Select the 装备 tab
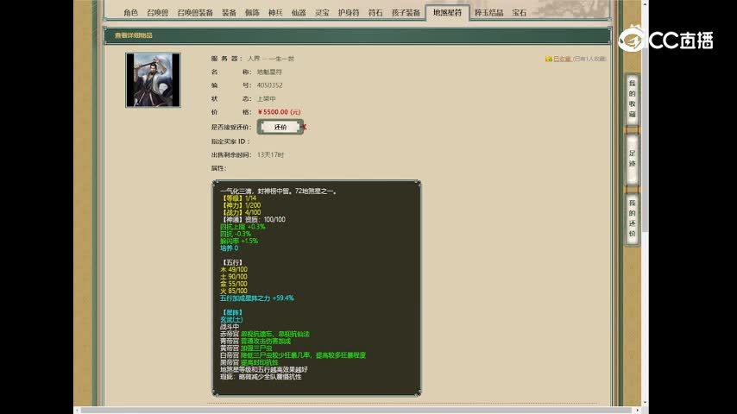The width and height of the screenshot is (737, 414). tap(229, 13)
